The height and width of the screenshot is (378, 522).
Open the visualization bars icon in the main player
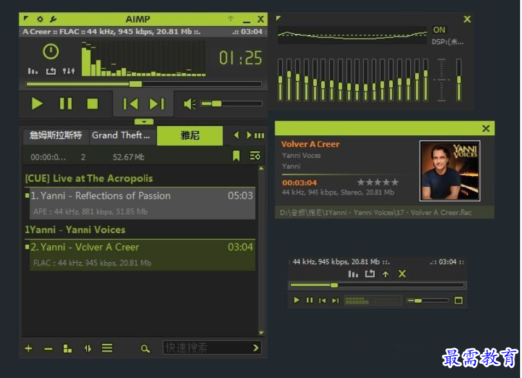click(33, 71)
